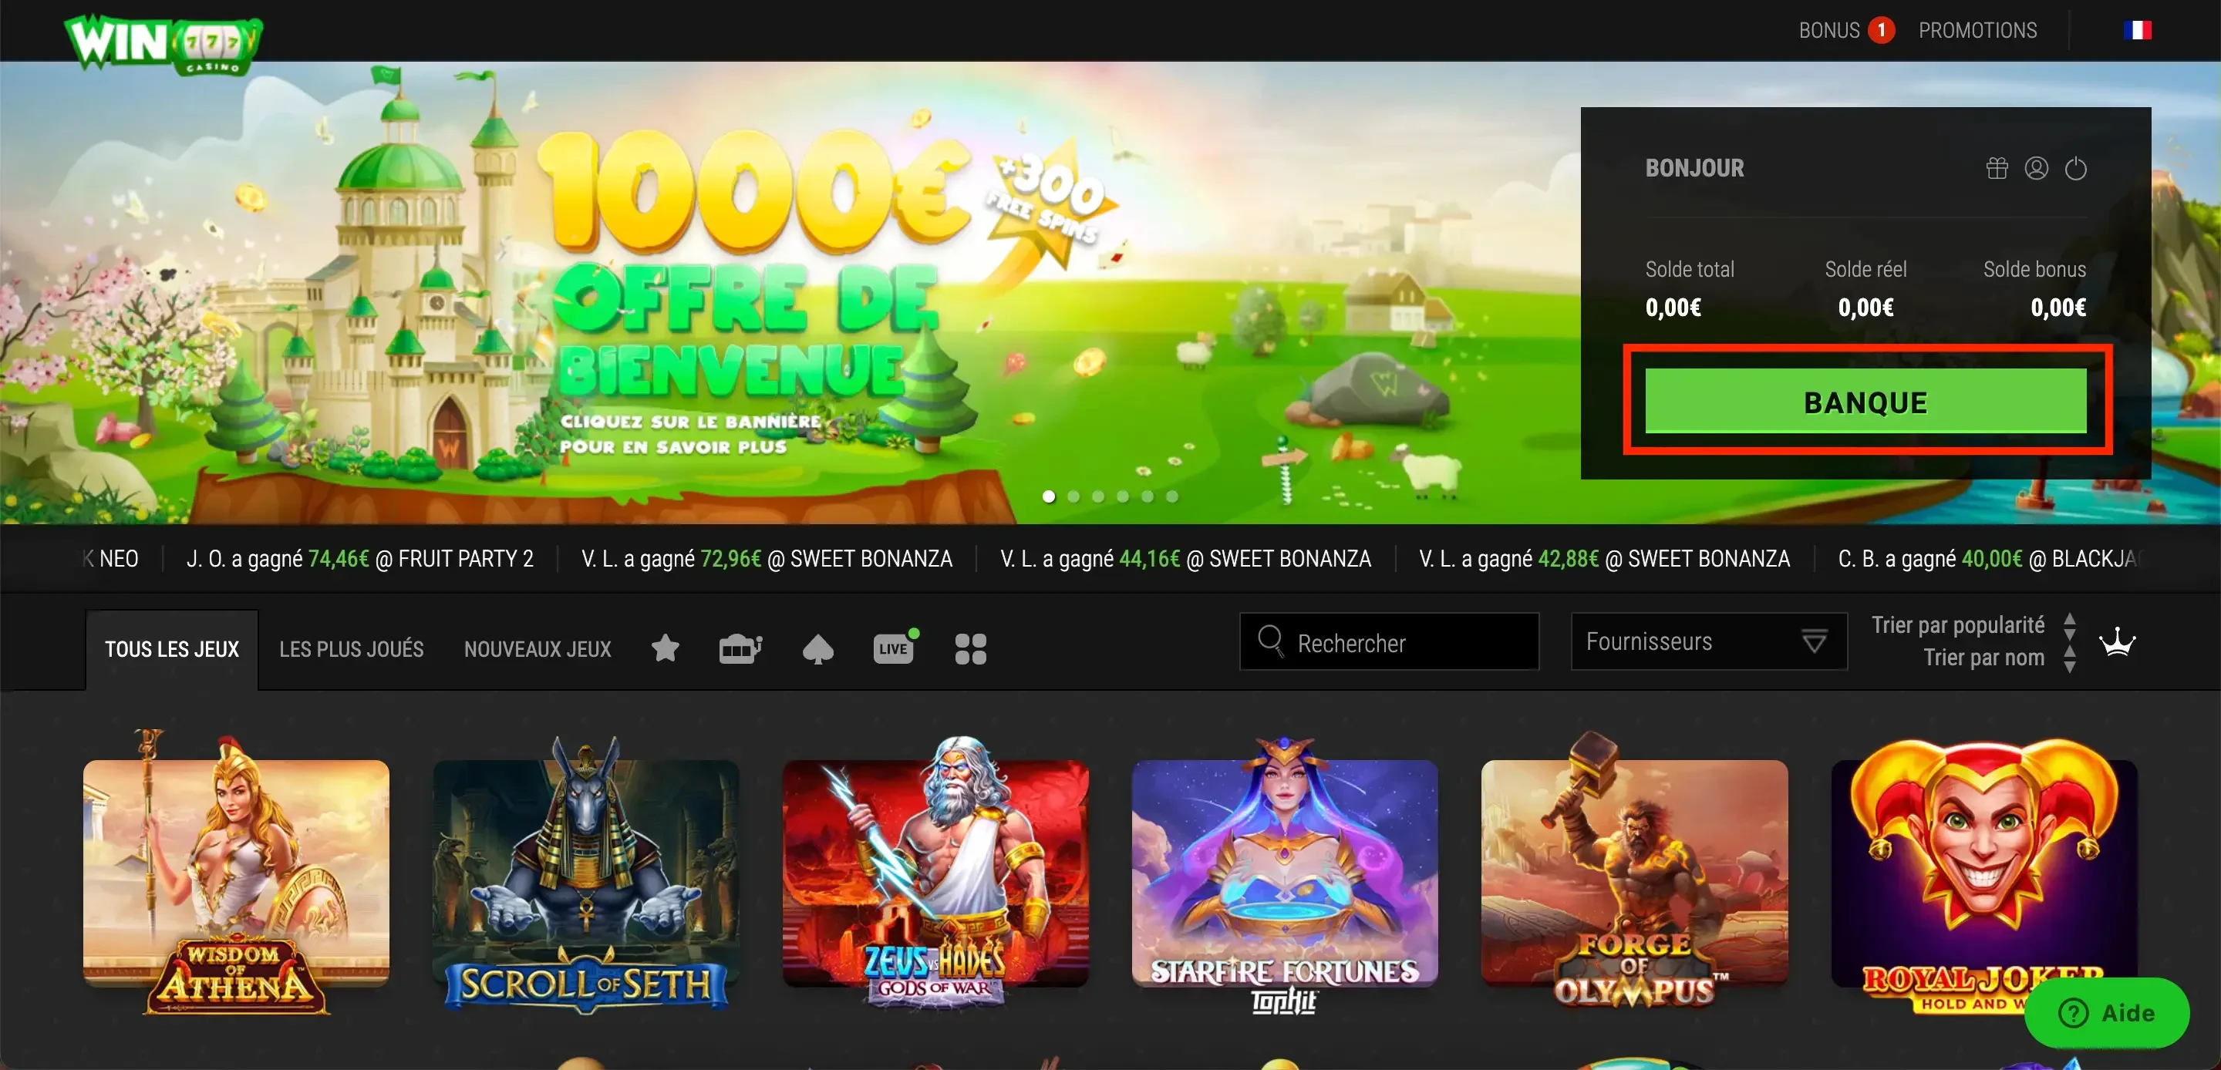
Task: Click ticker entry with 44,16€ win
Action: [1185, 559]
